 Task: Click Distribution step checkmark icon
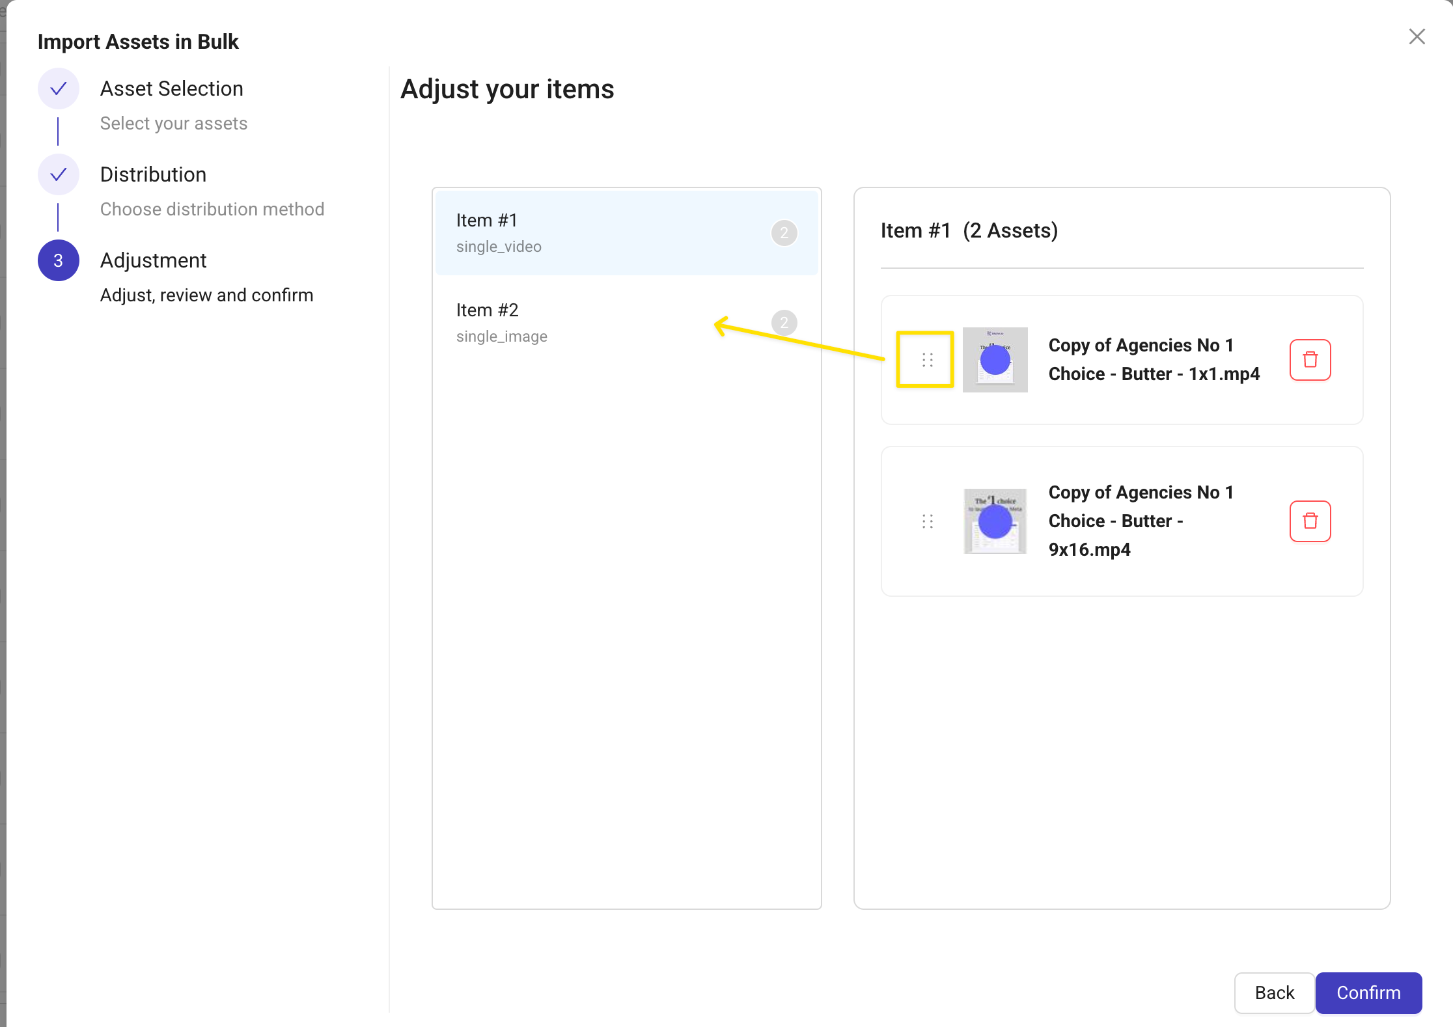[x=59, y=174]
